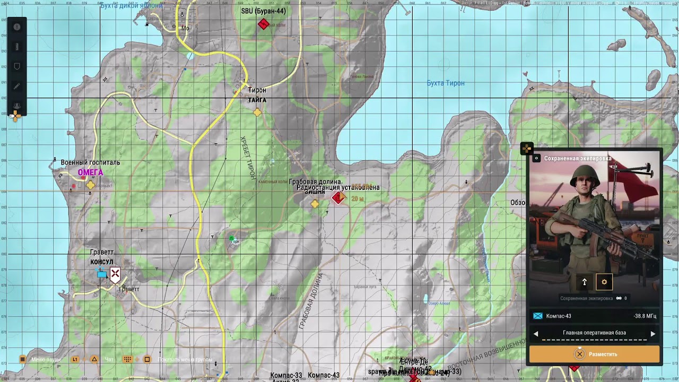Select the ТАЙГА yellow base marker near Тирон
This screenshot has height=382, width=679.
(x=257, y=112)
